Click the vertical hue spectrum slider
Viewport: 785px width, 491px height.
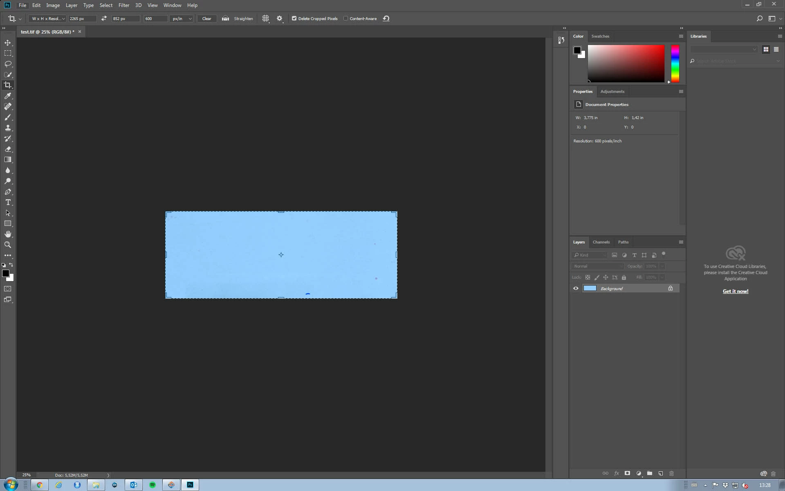pos(675,63)
